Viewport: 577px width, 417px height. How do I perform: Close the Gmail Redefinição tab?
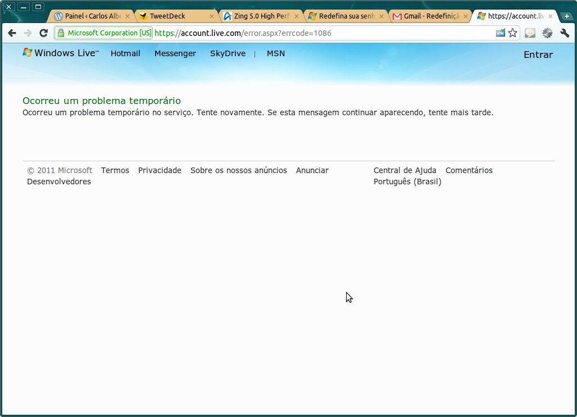pyautogui.click(x=466, y=16)
